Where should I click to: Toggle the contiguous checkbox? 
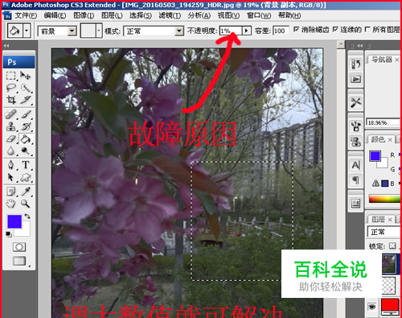[335, 29]
